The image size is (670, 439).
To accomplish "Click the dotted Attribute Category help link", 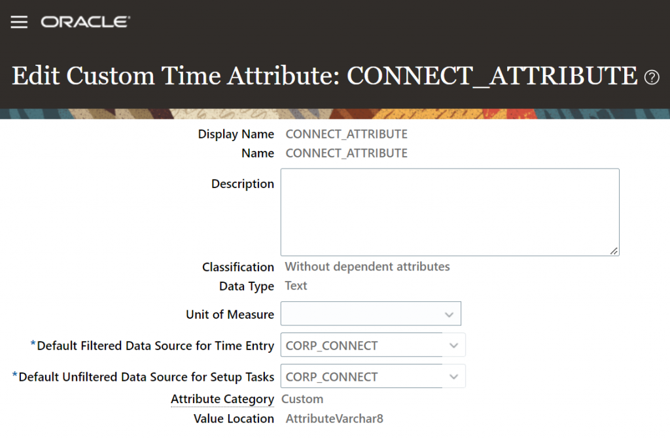I will pos(222,398).
